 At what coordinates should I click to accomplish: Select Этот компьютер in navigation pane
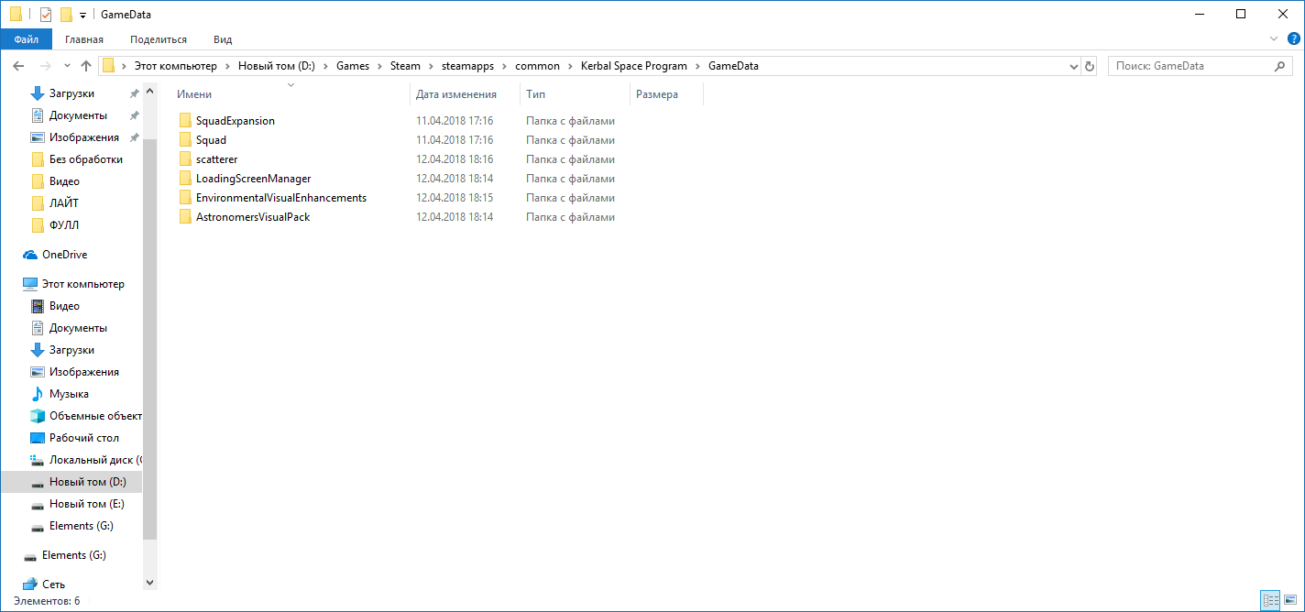[x=83, y=284]
